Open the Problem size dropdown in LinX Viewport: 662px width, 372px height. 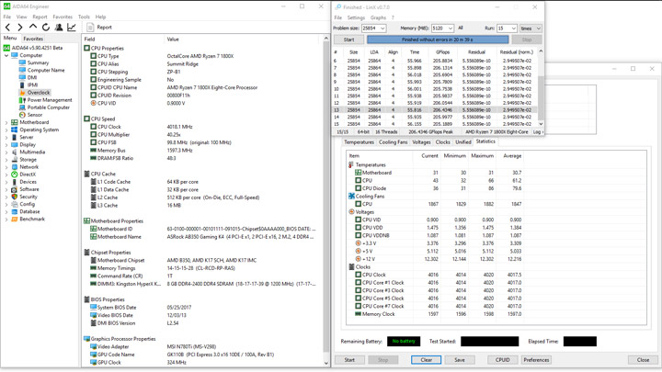(x=382, y=28)
